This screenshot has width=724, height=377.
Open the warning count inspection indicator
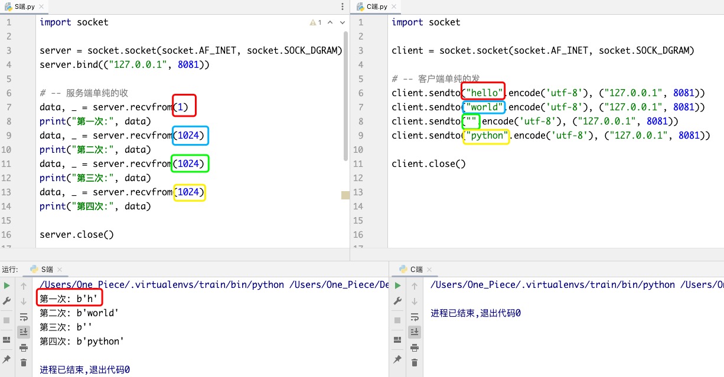coord(315,22)
